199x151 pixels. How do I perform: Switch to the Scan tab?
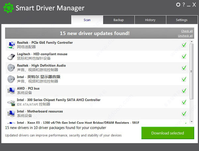tap(87, 20)
